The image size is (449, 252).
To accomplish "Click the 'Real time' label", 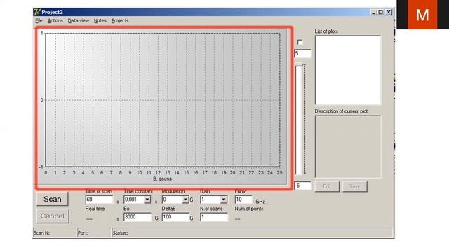I will point(95,209).
